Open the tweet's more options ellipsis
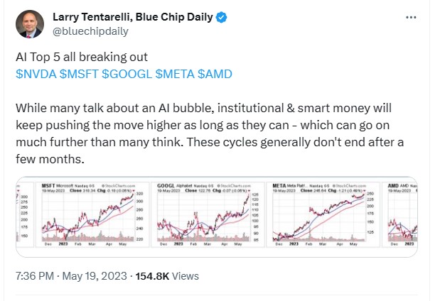 pyautogui.click(x=411, y=17)
